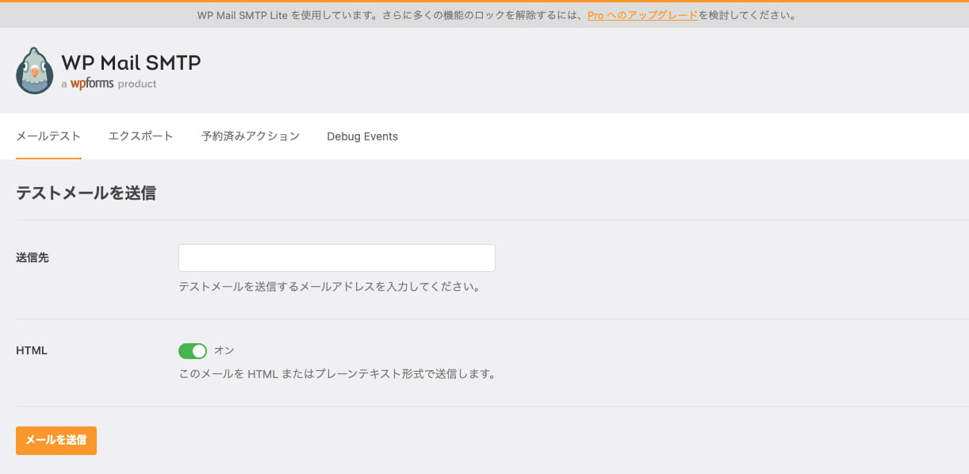Click the HTML or plain text description
The width and height of the screenshot is (969, 474).
tap(337, 374)
